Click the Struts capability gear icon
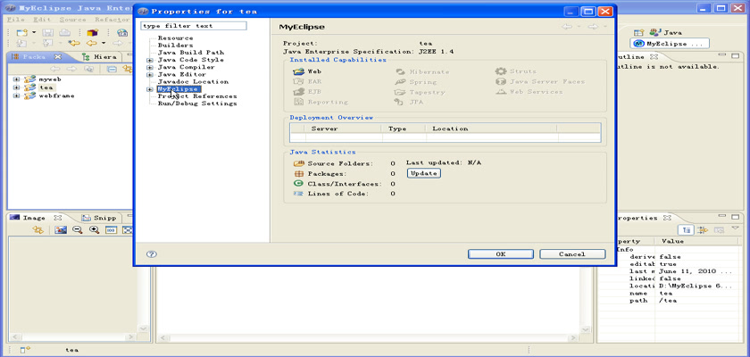The image size is (750, 357). (501, 71)
